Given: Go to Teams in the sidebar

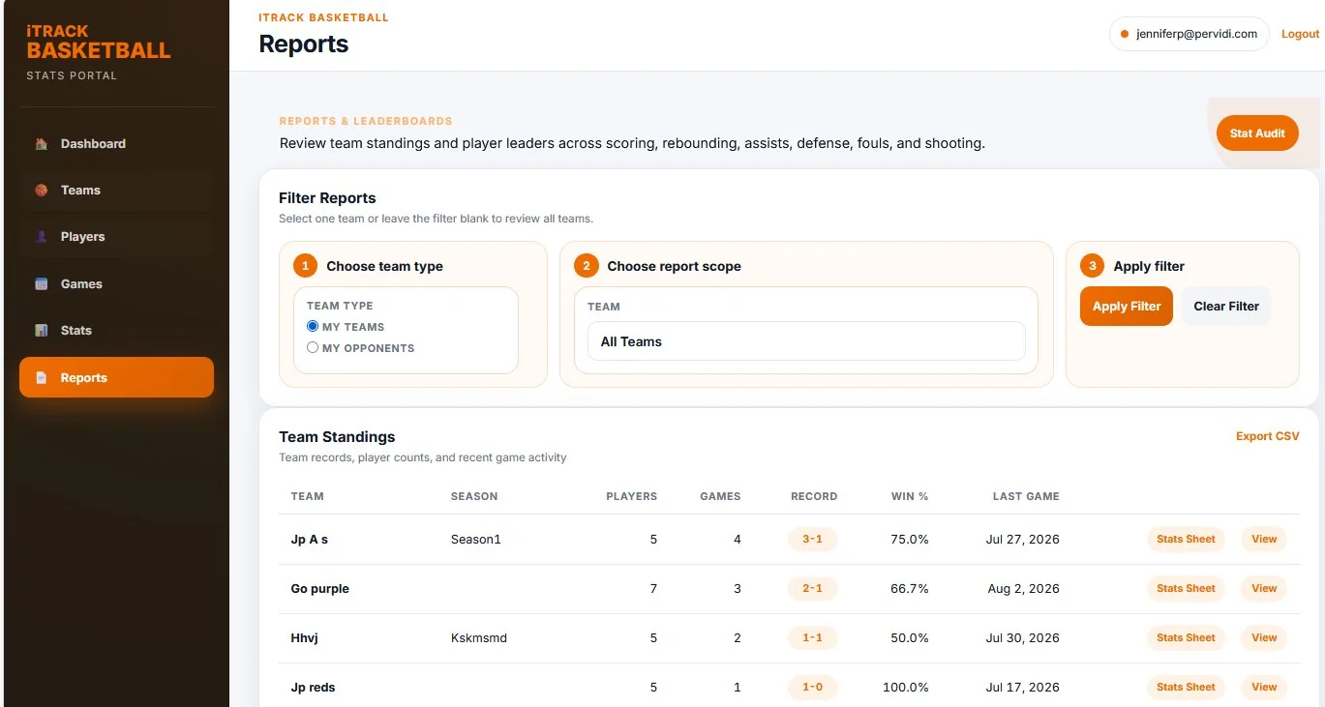Looking at the screenshot, I should tap(116, 191).
